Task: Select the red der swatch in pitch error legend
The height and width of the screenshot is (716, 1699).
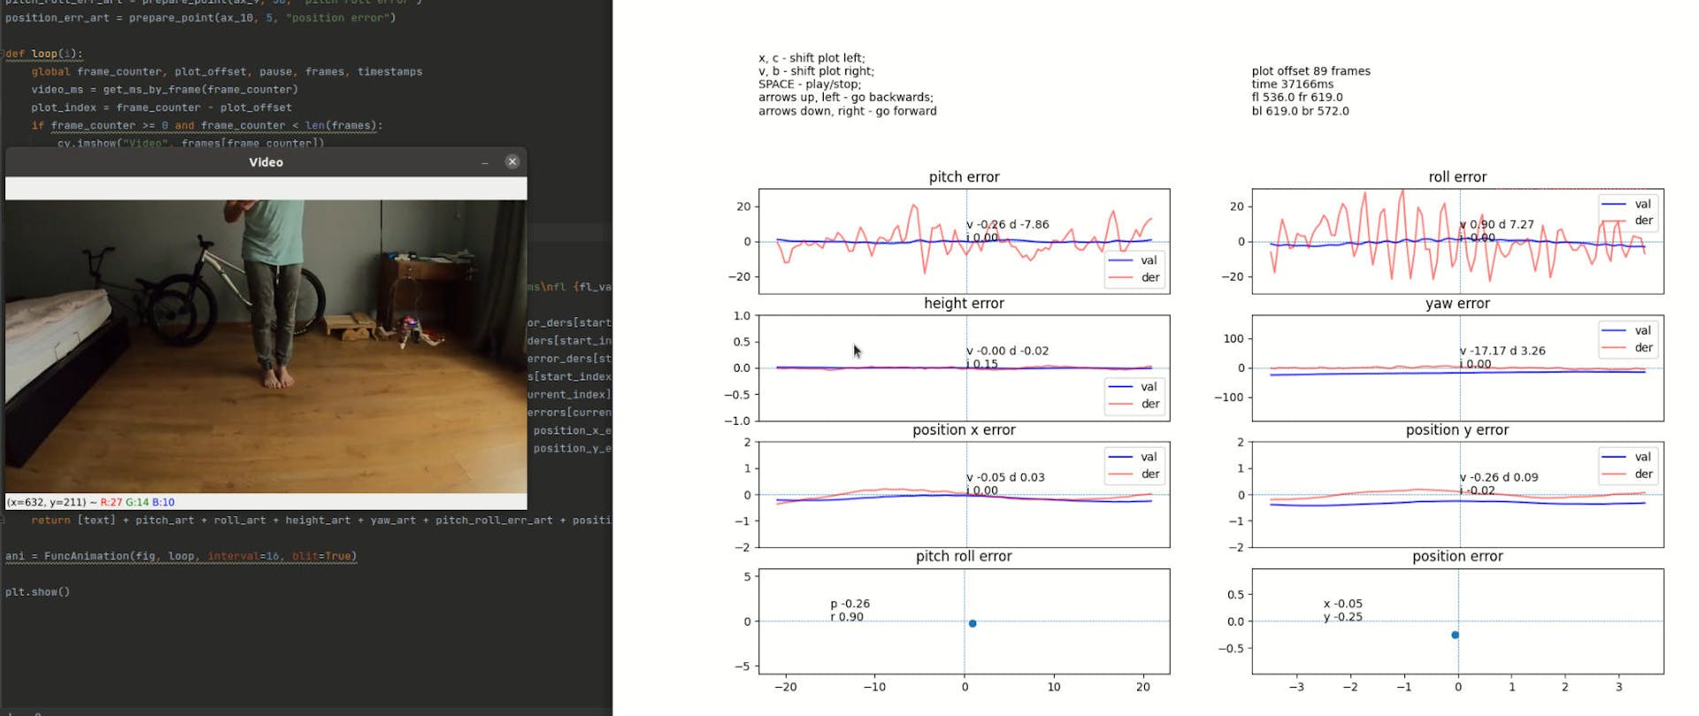Action: tap(1120, 278)
